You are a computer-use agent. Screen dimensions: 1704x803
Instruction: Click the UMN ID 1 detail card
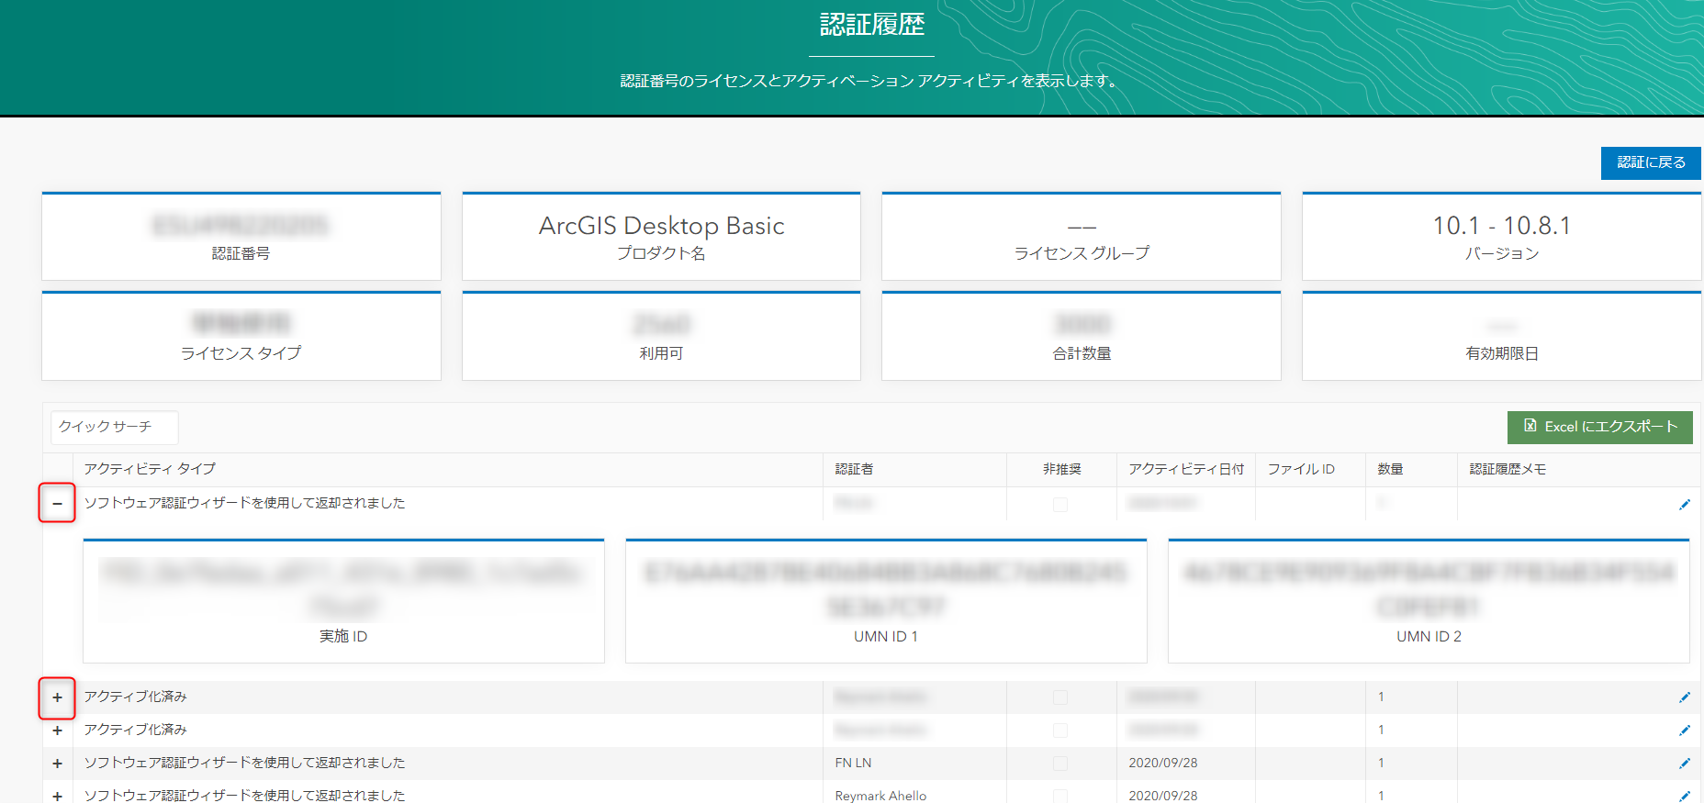[886, 601]
